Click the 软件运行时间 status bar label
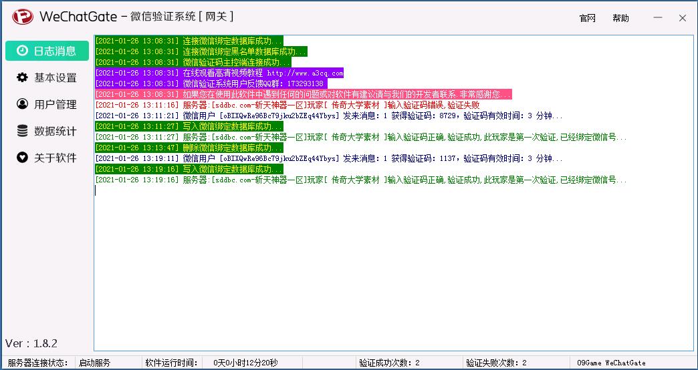 pos(172,363)
